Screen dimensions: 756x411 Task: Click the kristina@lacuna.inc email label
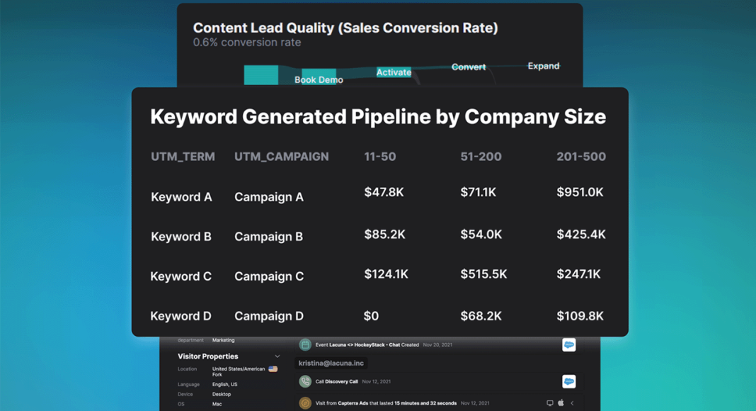(331, 364)
